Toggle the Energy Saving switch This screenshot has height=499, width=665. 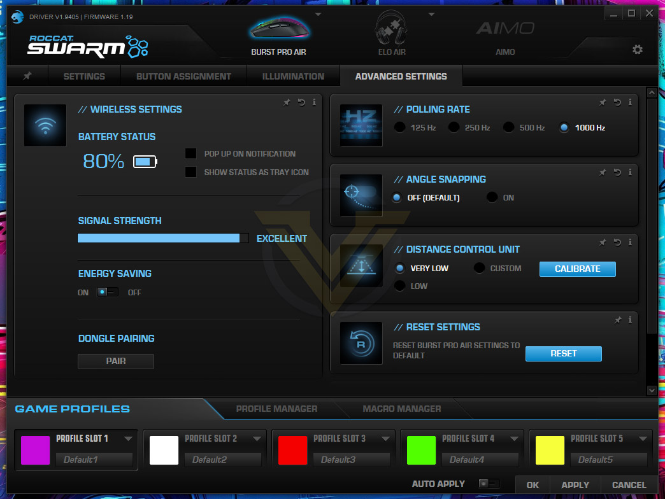click(107, 292)
